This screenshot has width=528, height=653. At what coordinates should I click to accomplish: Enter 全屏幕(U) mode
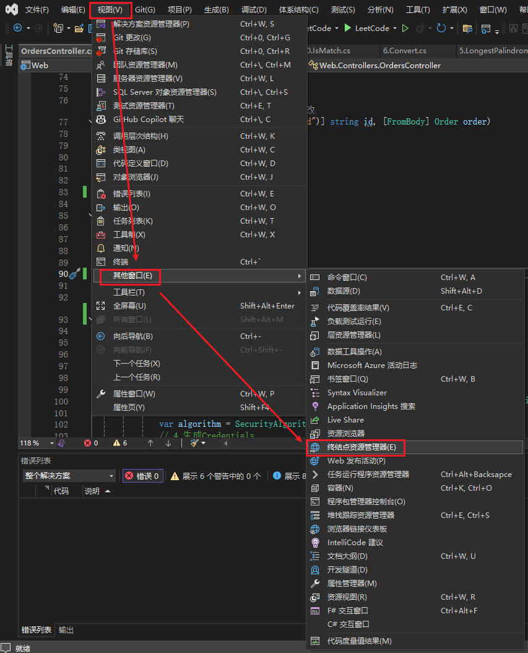199,306
